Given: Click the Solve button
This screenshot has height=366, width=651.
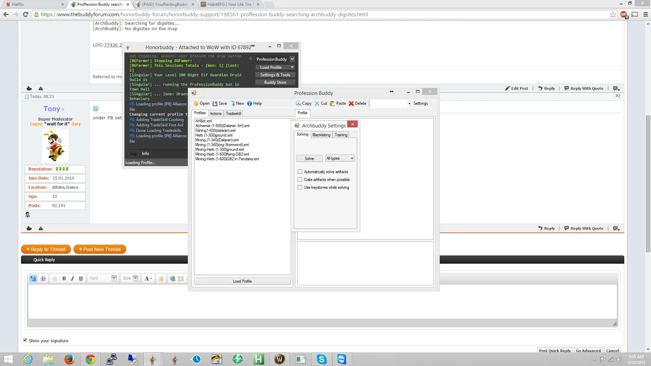Looking at the screenshot, I should point(309,159).
